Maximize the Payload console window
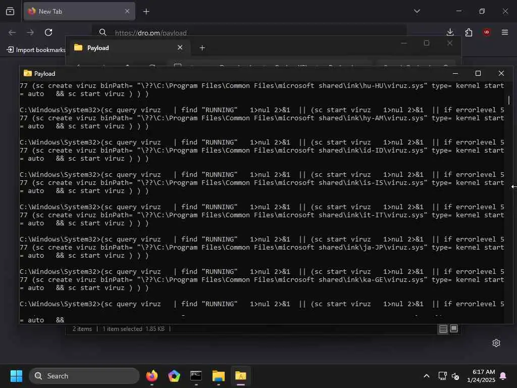This screenshot has height=388, width=517. tap(478, 73)
